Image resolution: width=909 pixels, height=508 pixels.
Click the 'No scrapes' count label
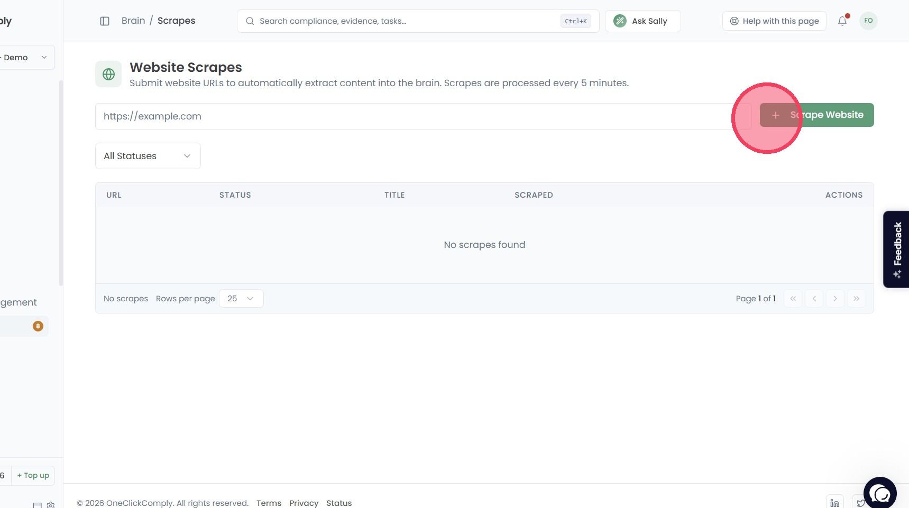(x=126, y=299)
